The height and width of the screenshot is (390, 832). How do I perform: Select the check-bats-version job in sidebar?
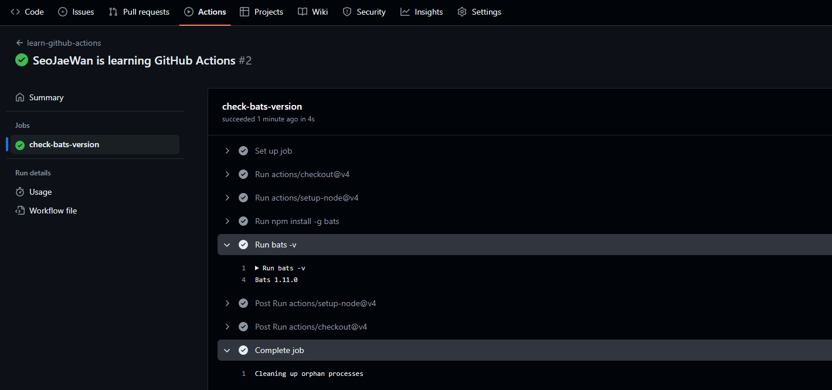point(95,144)
